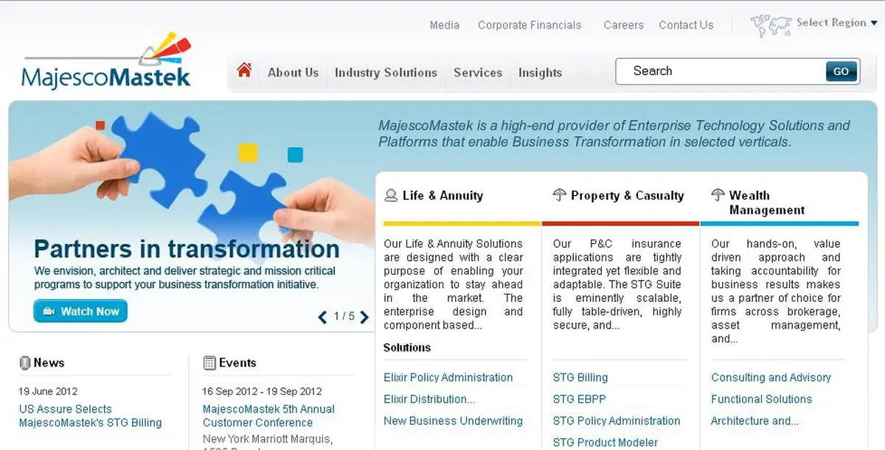Click the 'Partners in transformation' banner title
The image size is (885, 450).
coord(187,248)
